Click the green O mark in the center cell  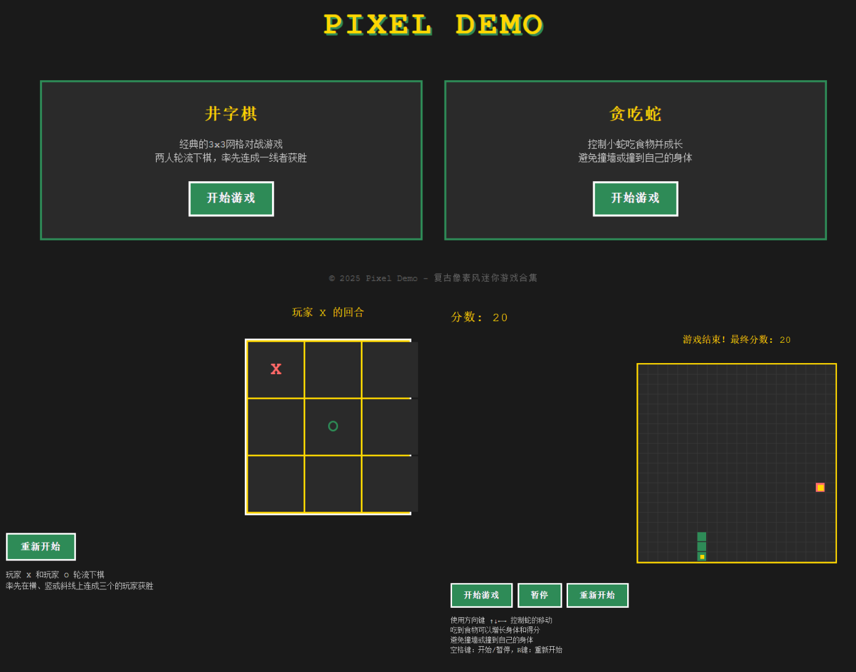(333, 426)
